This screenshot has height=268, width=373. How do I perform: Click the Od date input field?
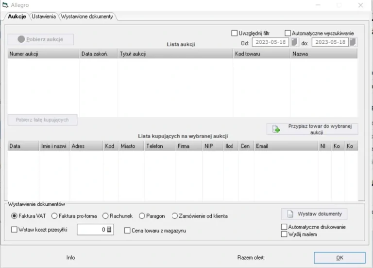(x=271, y=42)
